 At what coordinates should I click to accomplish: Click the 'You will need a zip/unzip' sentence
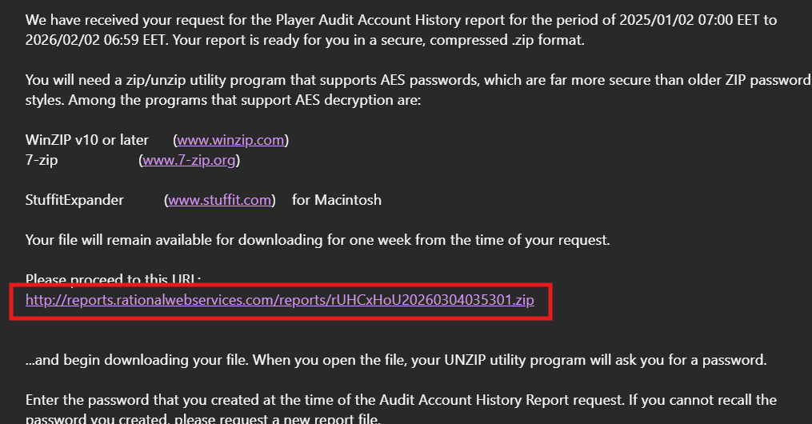coord(160,80)
